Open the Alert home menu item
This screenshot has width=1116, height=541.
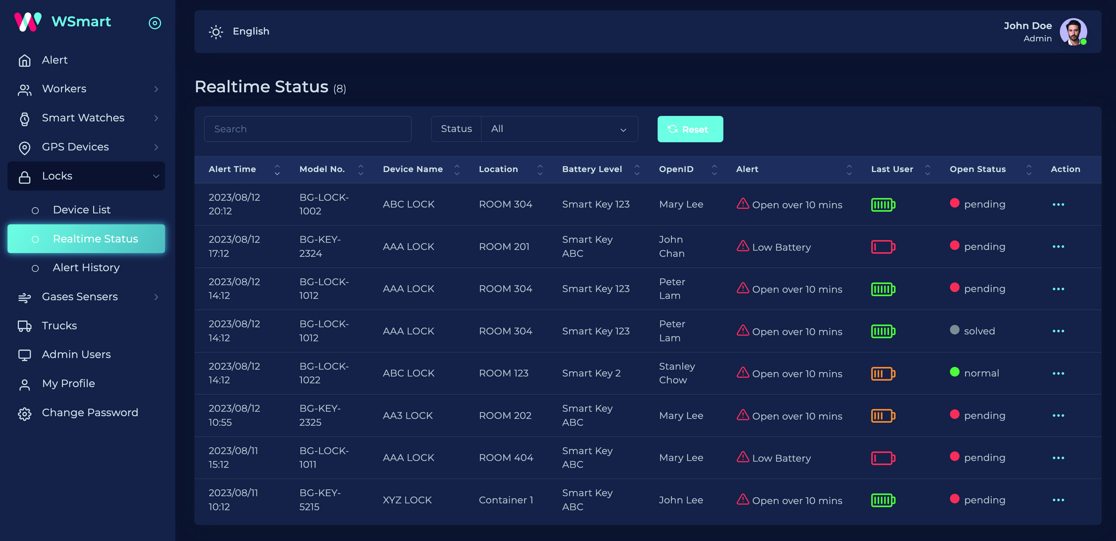click(86, 60)
